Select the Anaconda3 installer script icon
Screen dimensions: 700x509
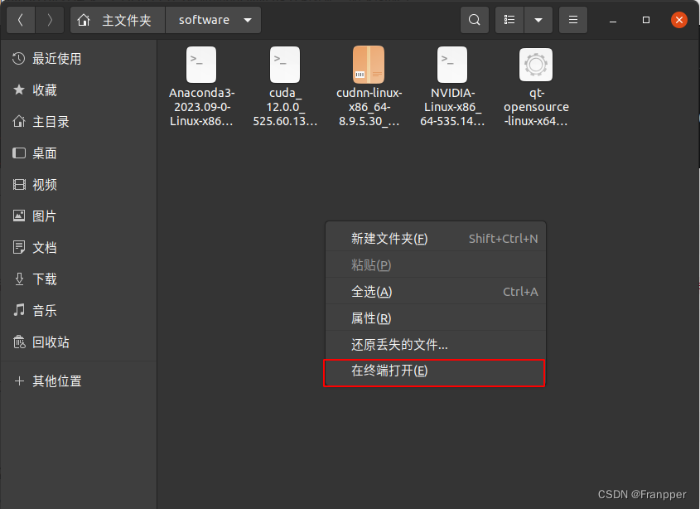coord(201,65)
